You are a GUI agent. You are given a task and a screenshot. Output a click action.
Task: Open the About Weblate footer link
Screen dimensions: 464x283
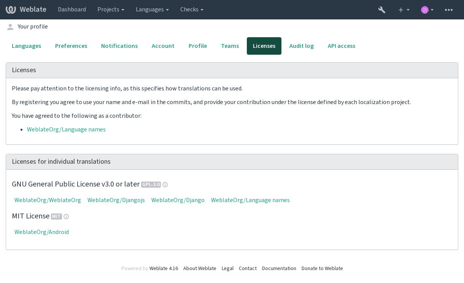point(200,269)
